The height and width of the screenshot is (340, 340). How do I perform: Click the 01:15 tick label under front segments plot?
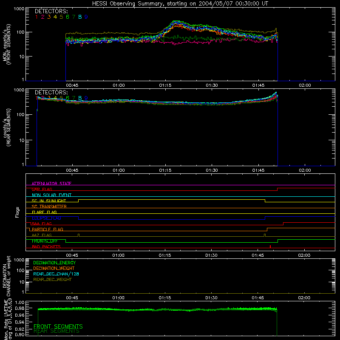[165, 85]
